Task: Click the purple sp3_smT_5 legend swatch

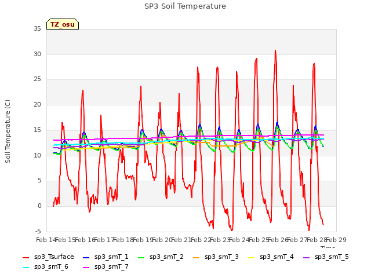Action: point(307,257)
